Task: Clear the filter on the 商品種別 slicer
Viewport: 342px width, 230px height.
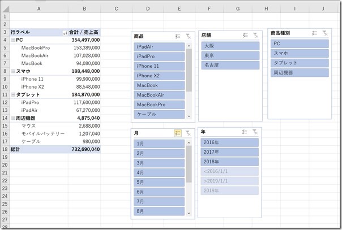Action: click(324, 33)
